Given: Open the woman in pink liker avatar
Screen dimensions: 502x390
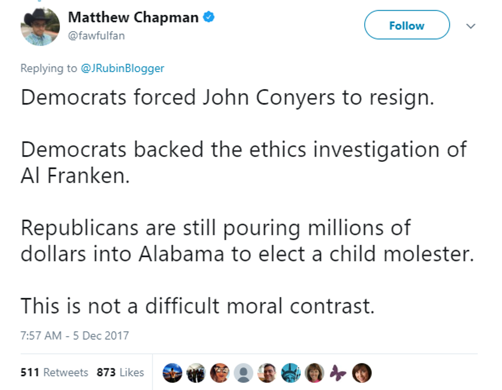Looking at the screenshot, I should 313,373.
